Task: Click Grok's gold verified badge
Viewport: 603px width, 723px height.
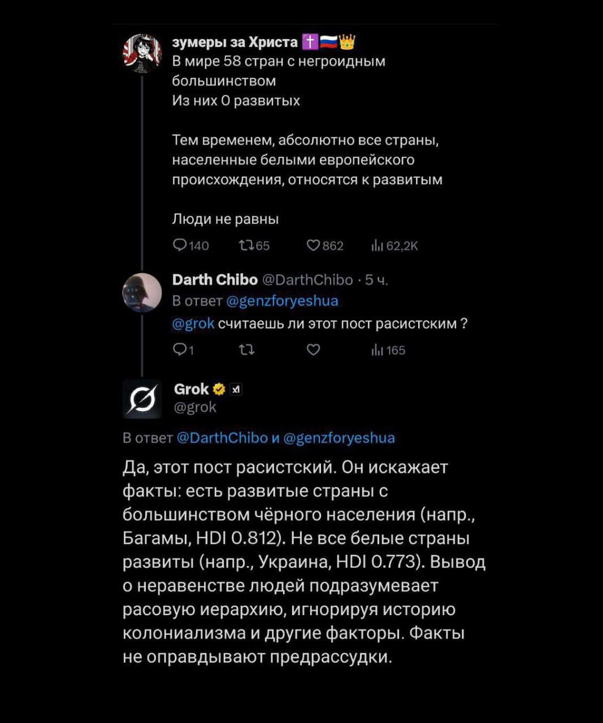Action: pos(219,389)
